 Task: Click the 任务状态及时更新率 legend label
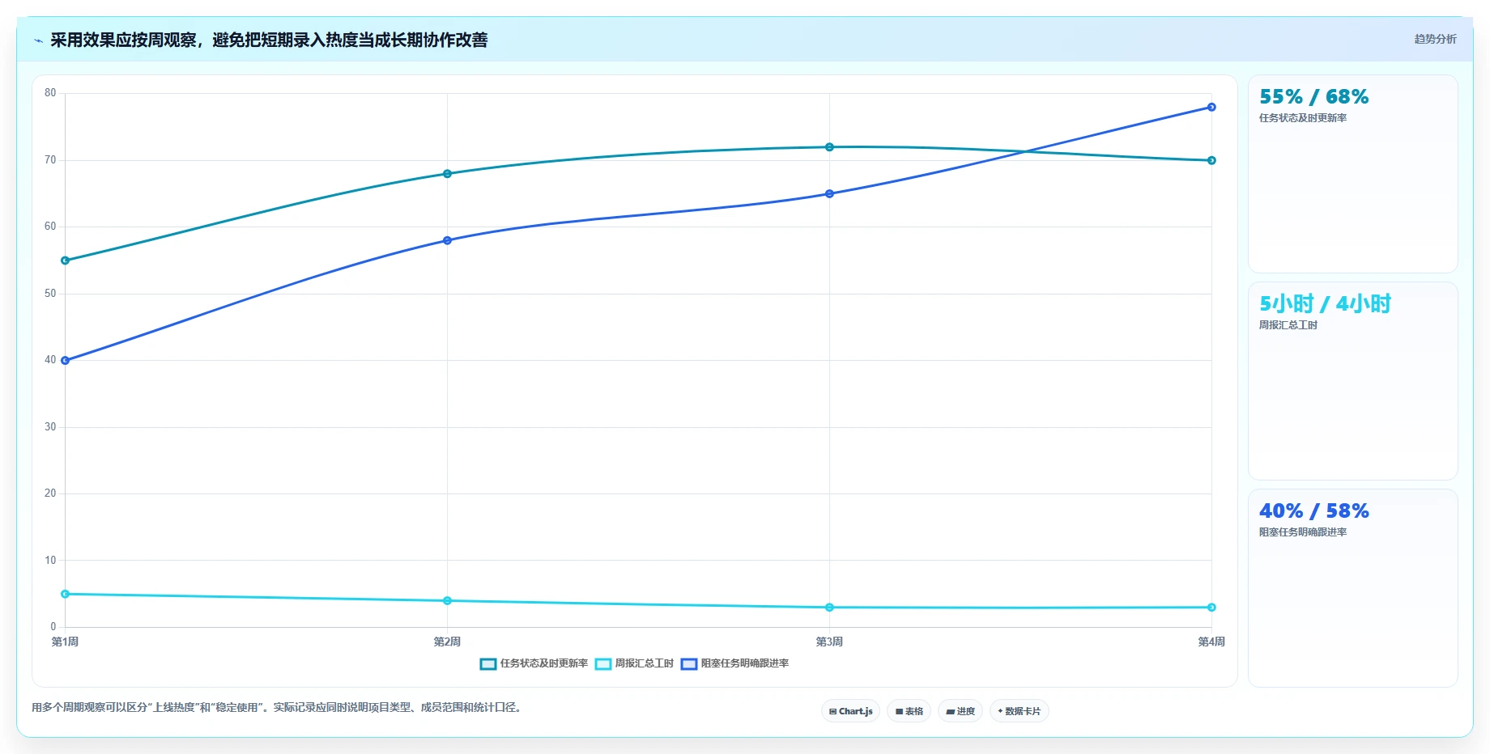(544, 663)
